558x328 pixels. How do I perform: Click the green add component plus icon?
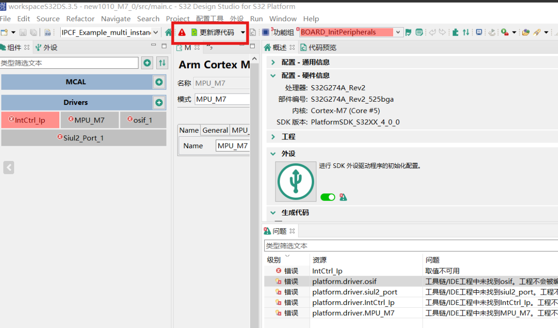pyautogui.click(x=147, y=63)
